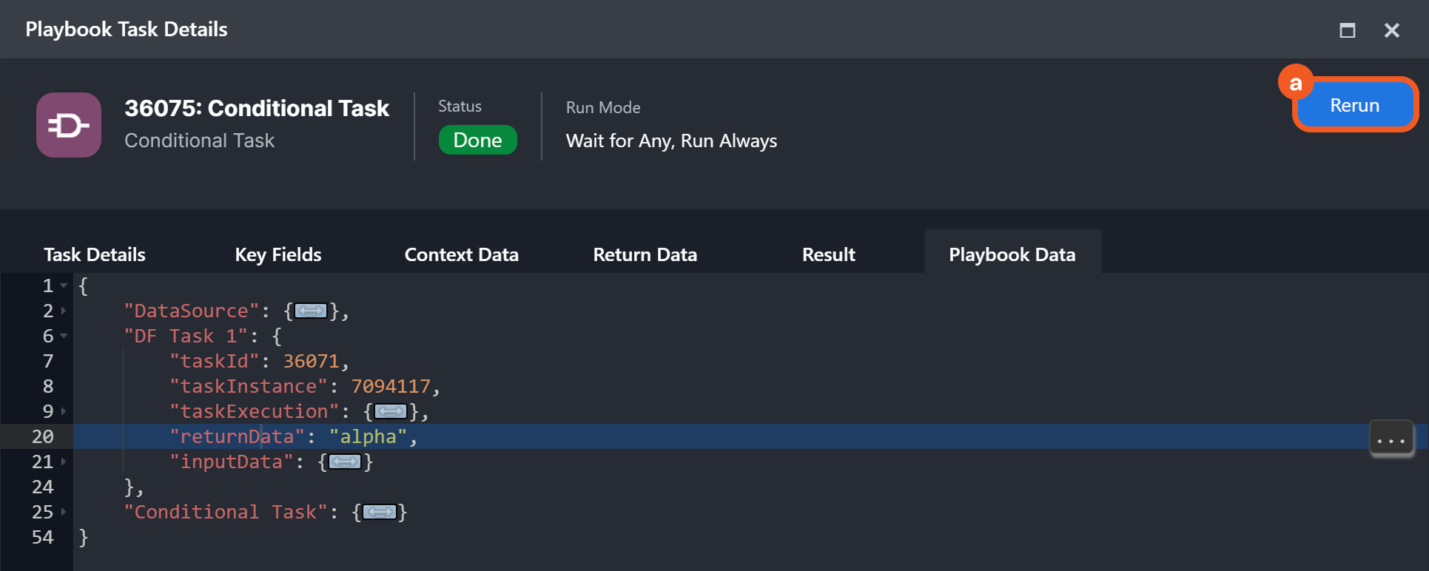This screenshot has width=1429, height=571.
Task: Open the Key Fields tab
Action: [x=278, y=254]
